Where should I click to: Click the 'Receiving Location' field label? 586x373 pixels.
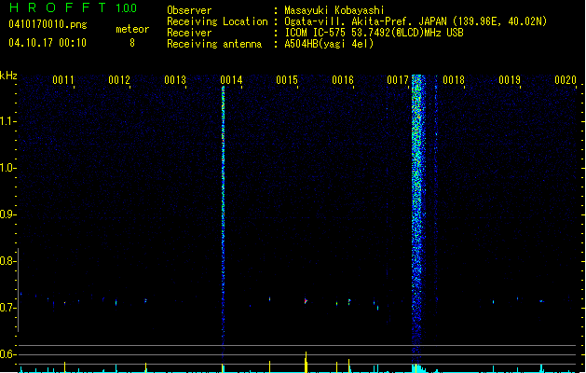[217, 21]
